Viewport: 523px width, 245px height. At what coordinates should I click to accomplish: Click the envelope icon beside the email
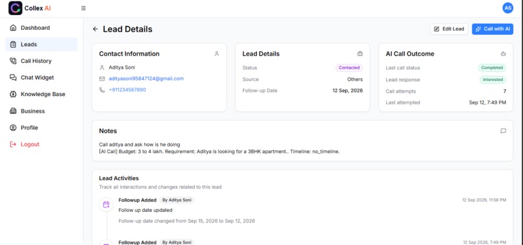(102, 78)
